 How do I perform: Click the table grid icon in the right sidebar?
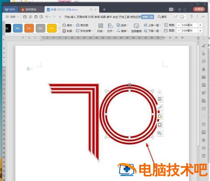[204, 77]
